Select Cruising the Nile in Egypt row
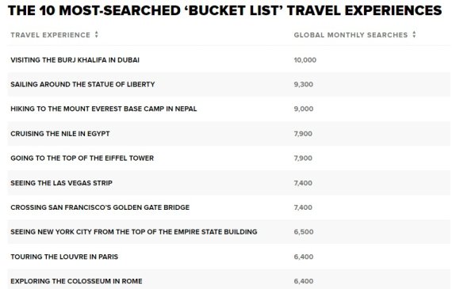Image resolution: width=452 pixels, height=289 pixels. (x=229, y=134)
